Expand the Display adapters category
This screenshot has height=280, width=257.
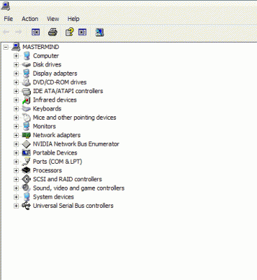(x=16, y=73)
